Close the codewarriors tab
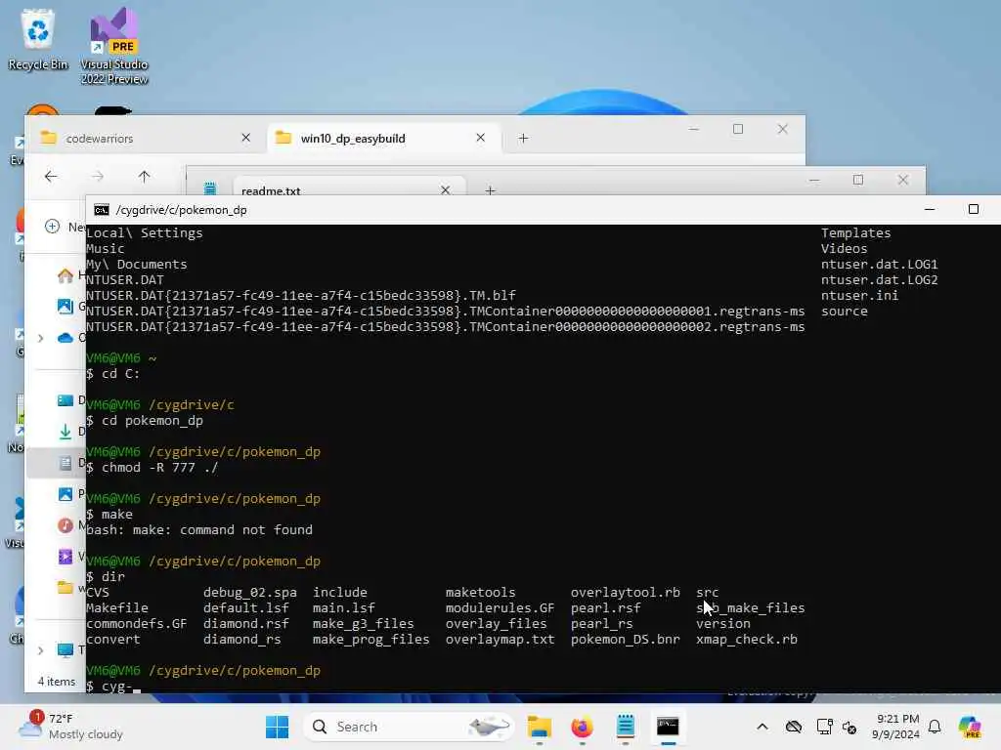Viewport: 1001px width, 750px height. pos(245,138)
